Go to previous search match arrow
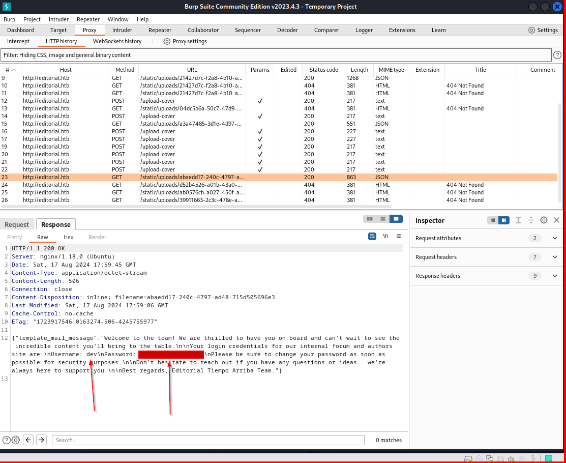This screenshot has width=566, height=463. point(28,440)
